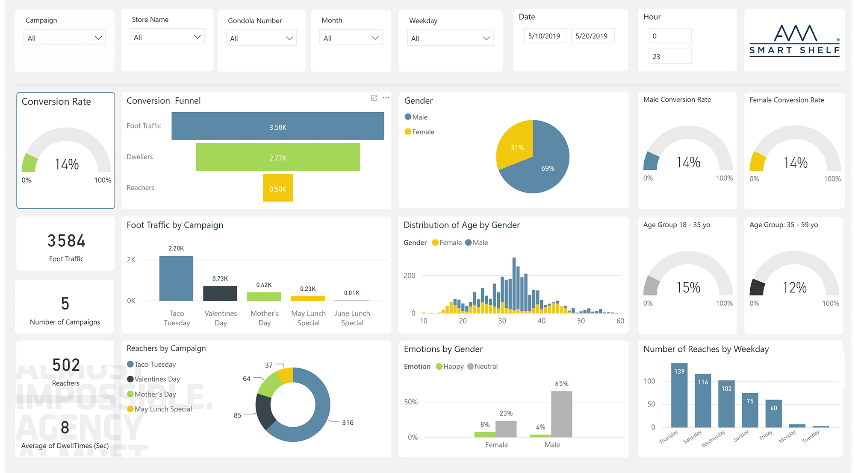Viewport: 855px width, 473px height.
Task: Toggle the Female legend in age distribution chart
Action: [446, 242]
